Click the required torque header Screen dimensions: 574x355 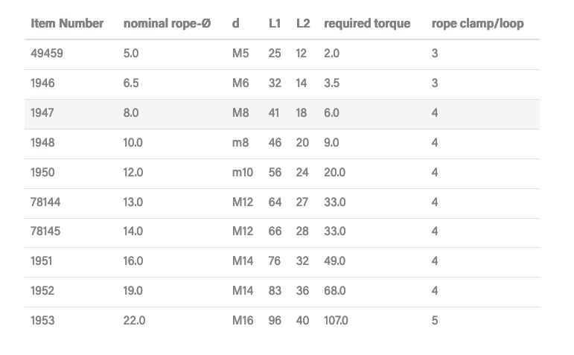point(367,23)
